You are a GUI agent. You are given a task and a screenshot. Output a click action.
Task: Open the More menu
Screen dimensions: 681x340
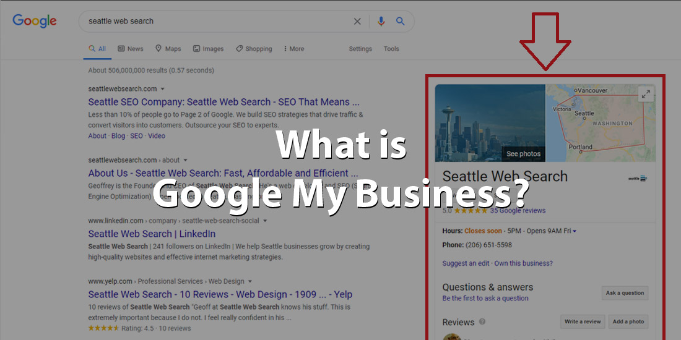pyautogui.click(x=293, y=49)
